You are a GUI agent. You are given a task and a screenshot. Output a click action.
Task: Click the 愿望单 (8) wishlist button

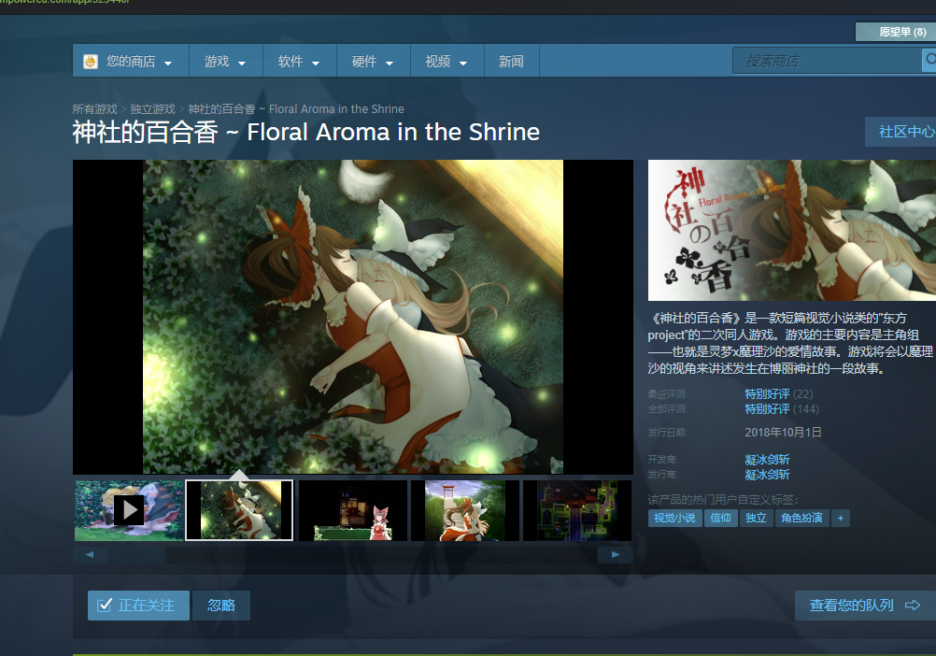[896, 32]
